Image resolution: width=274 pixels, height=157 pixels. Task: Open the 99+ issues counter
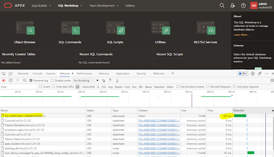click(243, 74)
